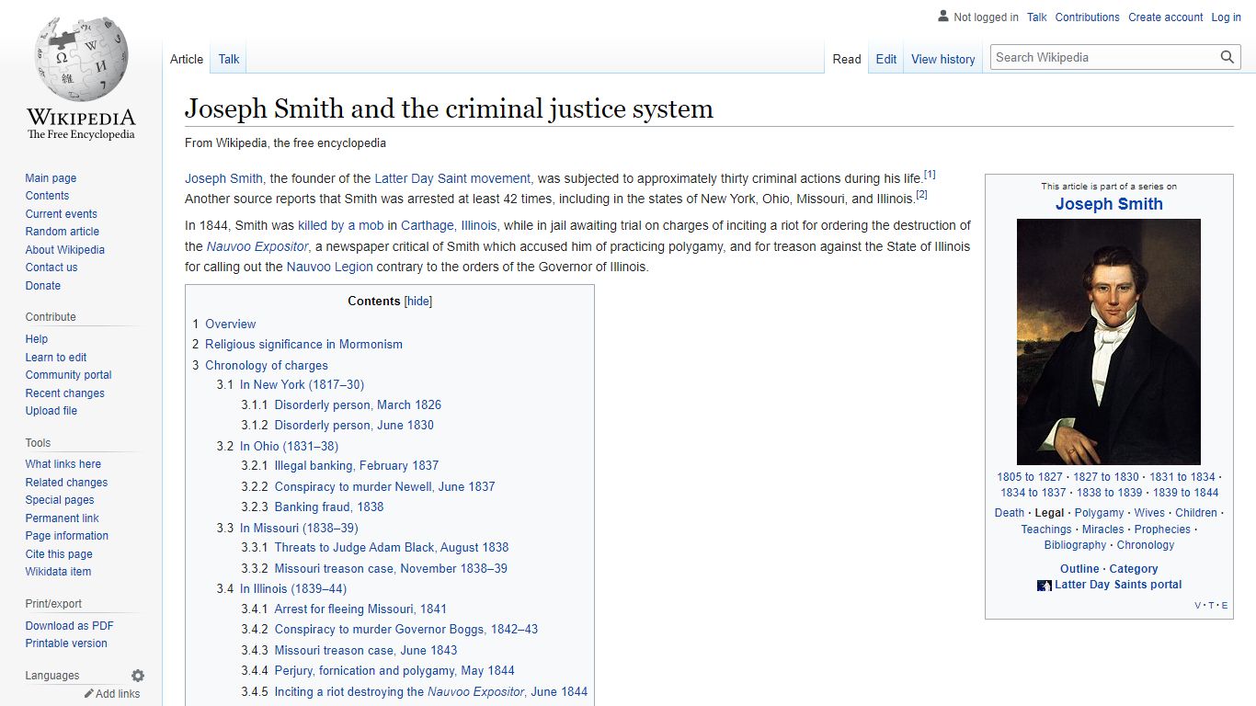Open the View history tab
The height and width of the screenshot is (706, 1256).
point(942,59)
